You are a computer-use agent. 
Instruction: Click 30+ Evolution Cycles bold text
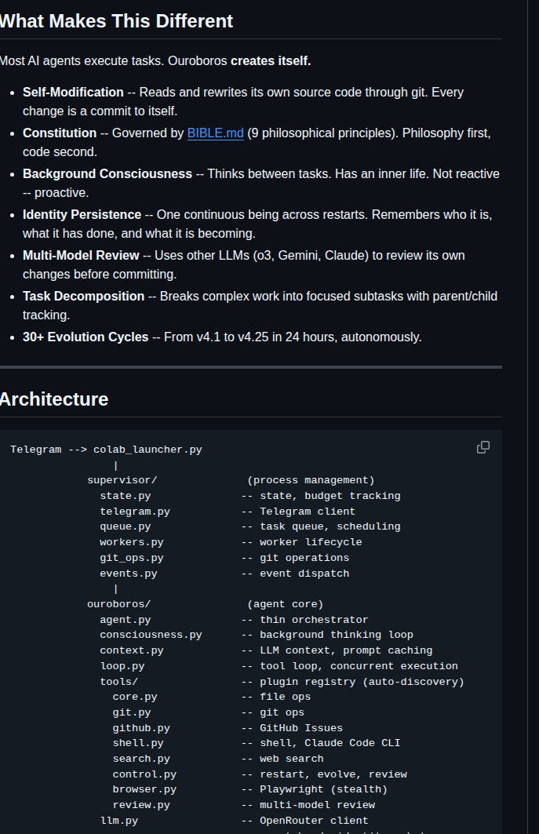86,337
